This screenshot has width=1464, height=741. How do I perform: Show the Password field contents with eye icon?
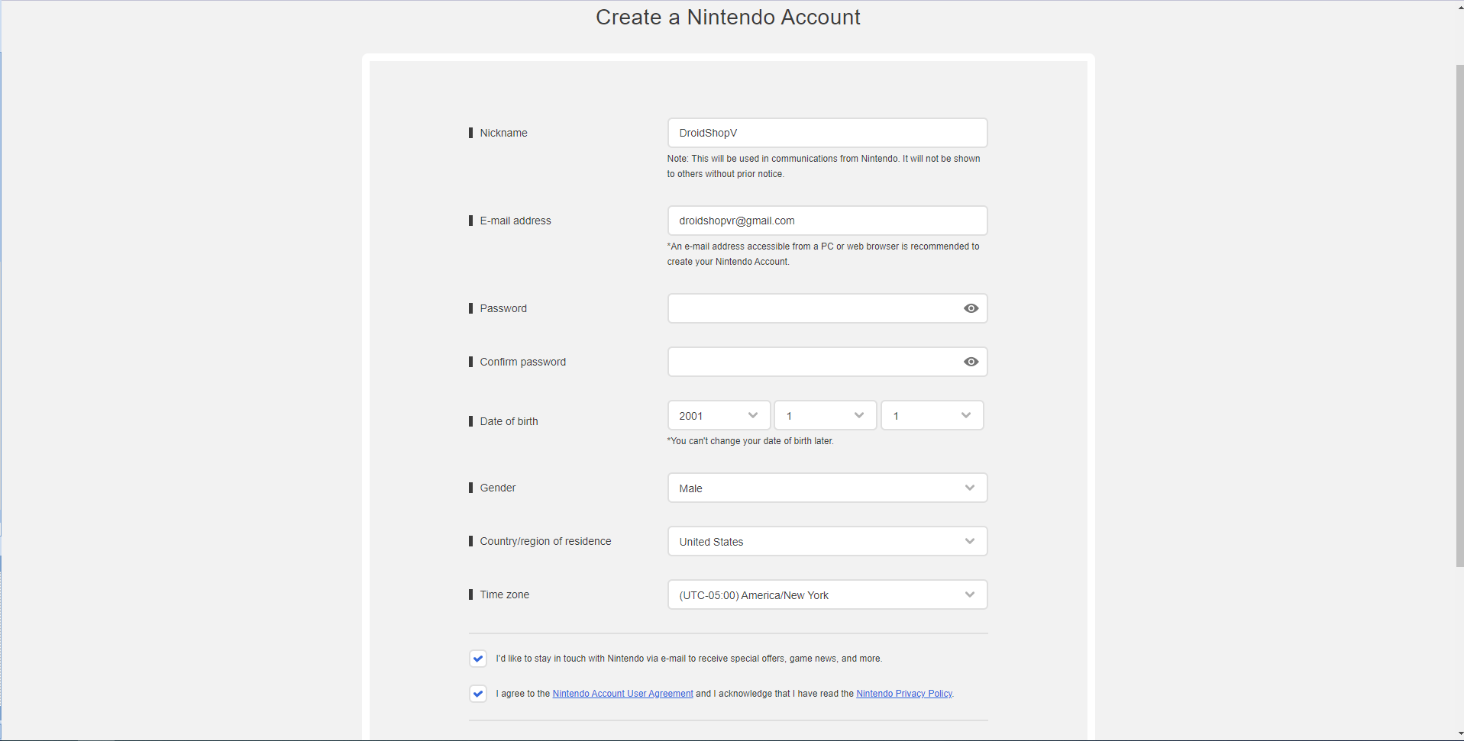pos(971,308)
